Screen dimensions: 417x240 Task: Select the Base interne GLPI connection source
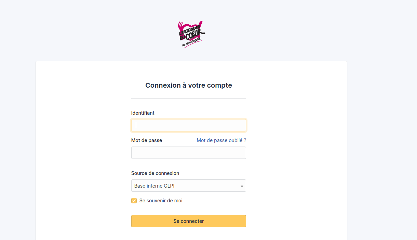tap(188, 186)
